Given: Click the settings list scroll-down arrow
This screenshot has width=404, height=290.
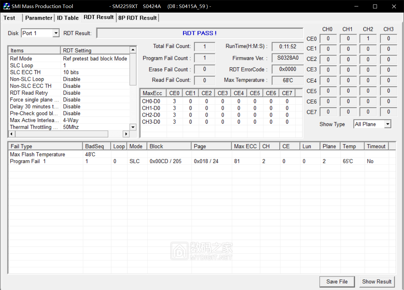Looking at the screenshot, I should 133,127.
